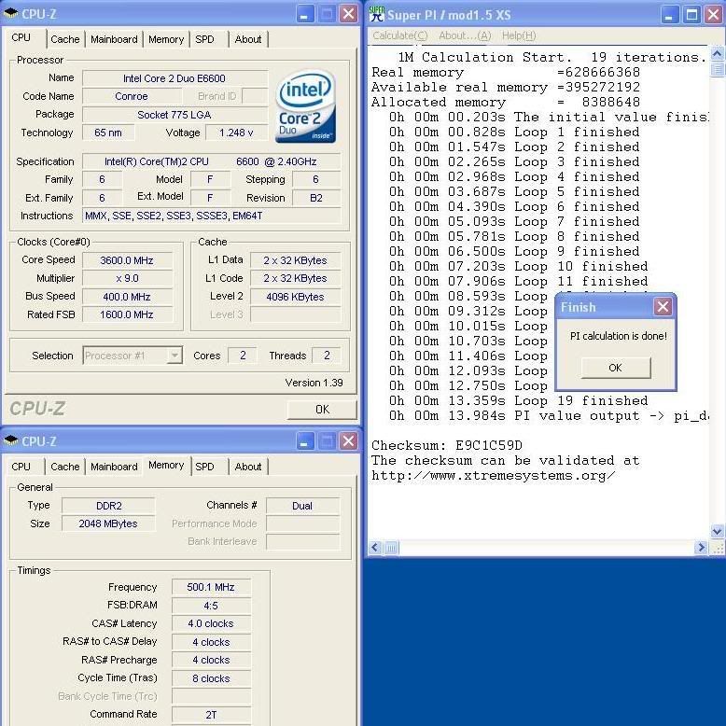The height and width of the screenshot is (726, 726).
Task: Click the Rated FSB value '1600.0 MHz'
Action: point(127,314)
